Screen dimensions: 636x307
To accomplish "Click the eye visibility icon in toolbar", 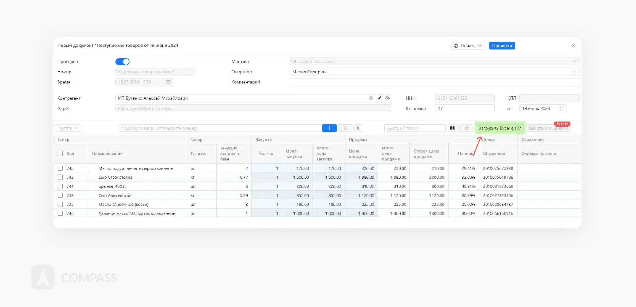I will tap(467, 128).
